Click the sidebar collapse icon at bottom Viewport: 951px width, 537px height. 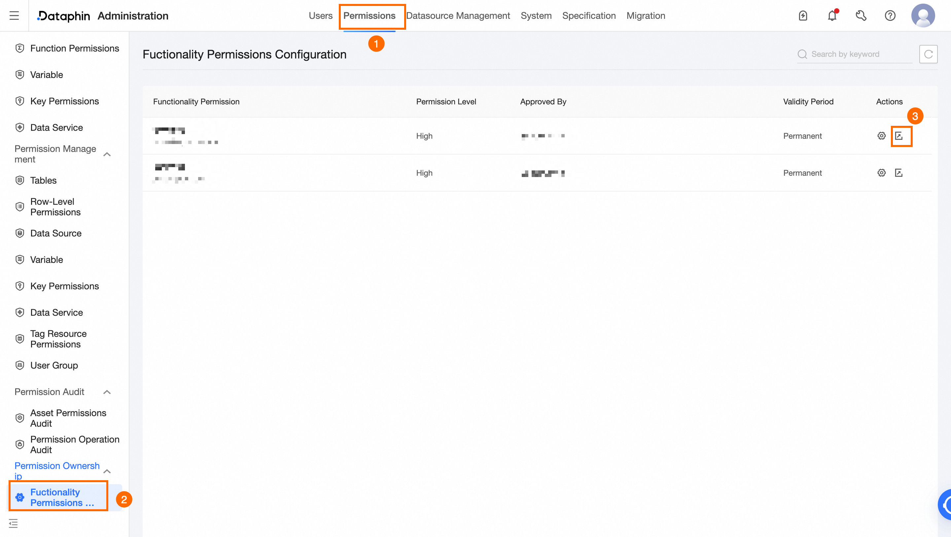13,523
